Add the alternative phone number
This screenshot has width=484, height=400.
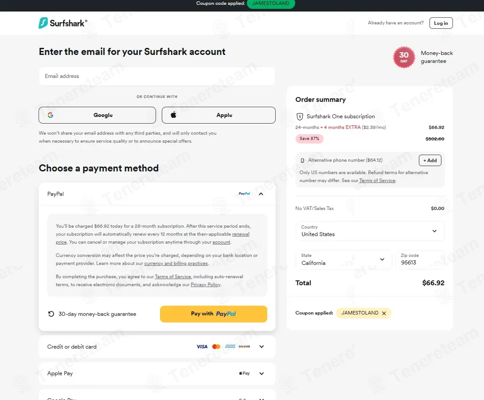[x=430, y=160]
